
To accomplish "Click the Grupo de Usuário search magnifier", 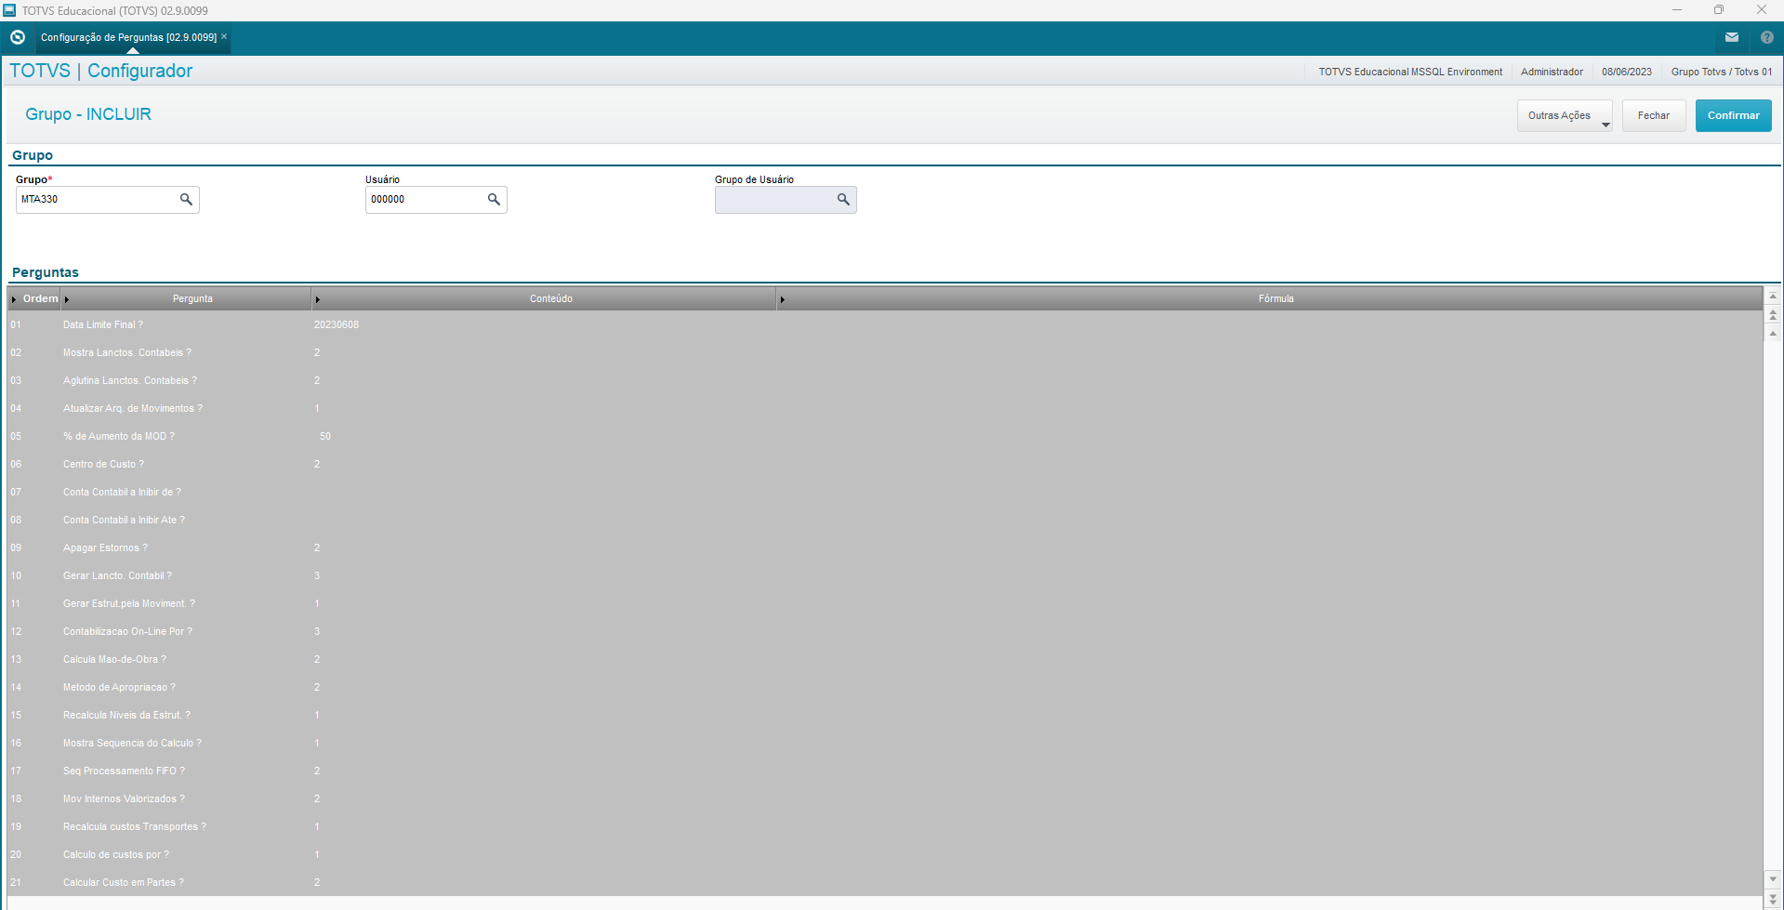I will [843, 200].
